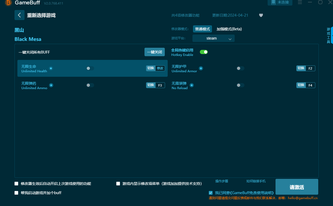This screenshot has width=333, height=206.
Task: Toggle Unlimited Armor switch
Action: 240,68
